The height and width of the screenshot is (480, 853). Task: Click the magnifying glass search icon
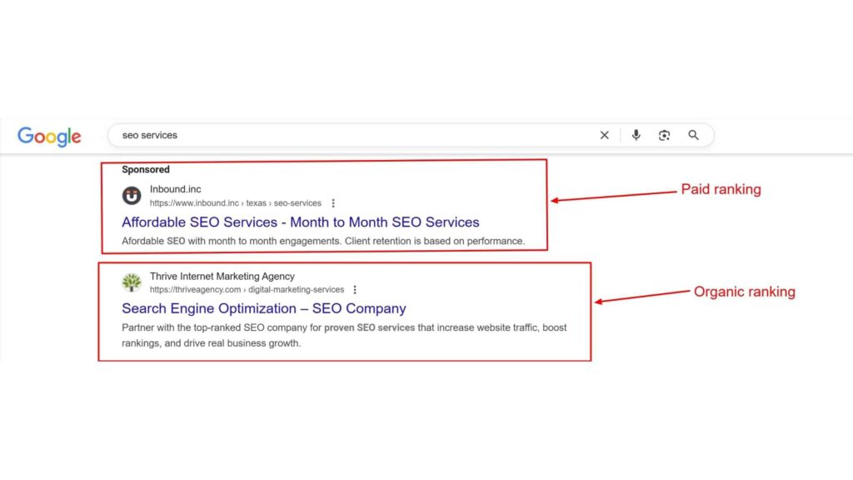pos(693,135)
